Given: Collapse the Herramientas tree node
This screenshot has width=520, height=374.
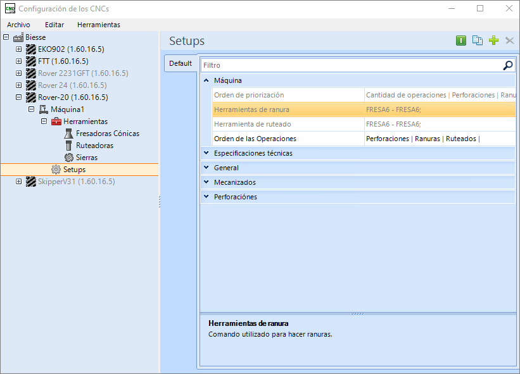Looking at the screenshot, I should (44, 122).
